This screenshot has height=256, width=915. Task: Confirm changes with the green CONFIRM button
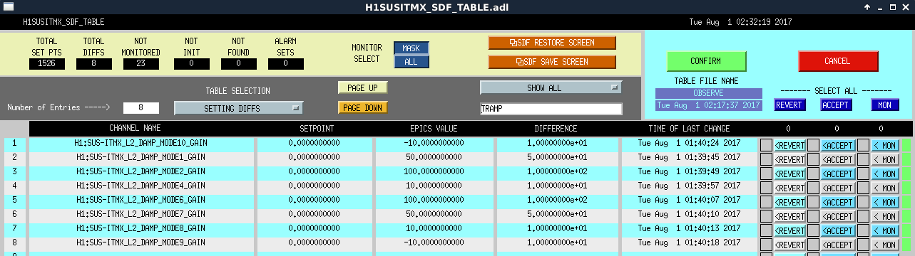[706, 61]
